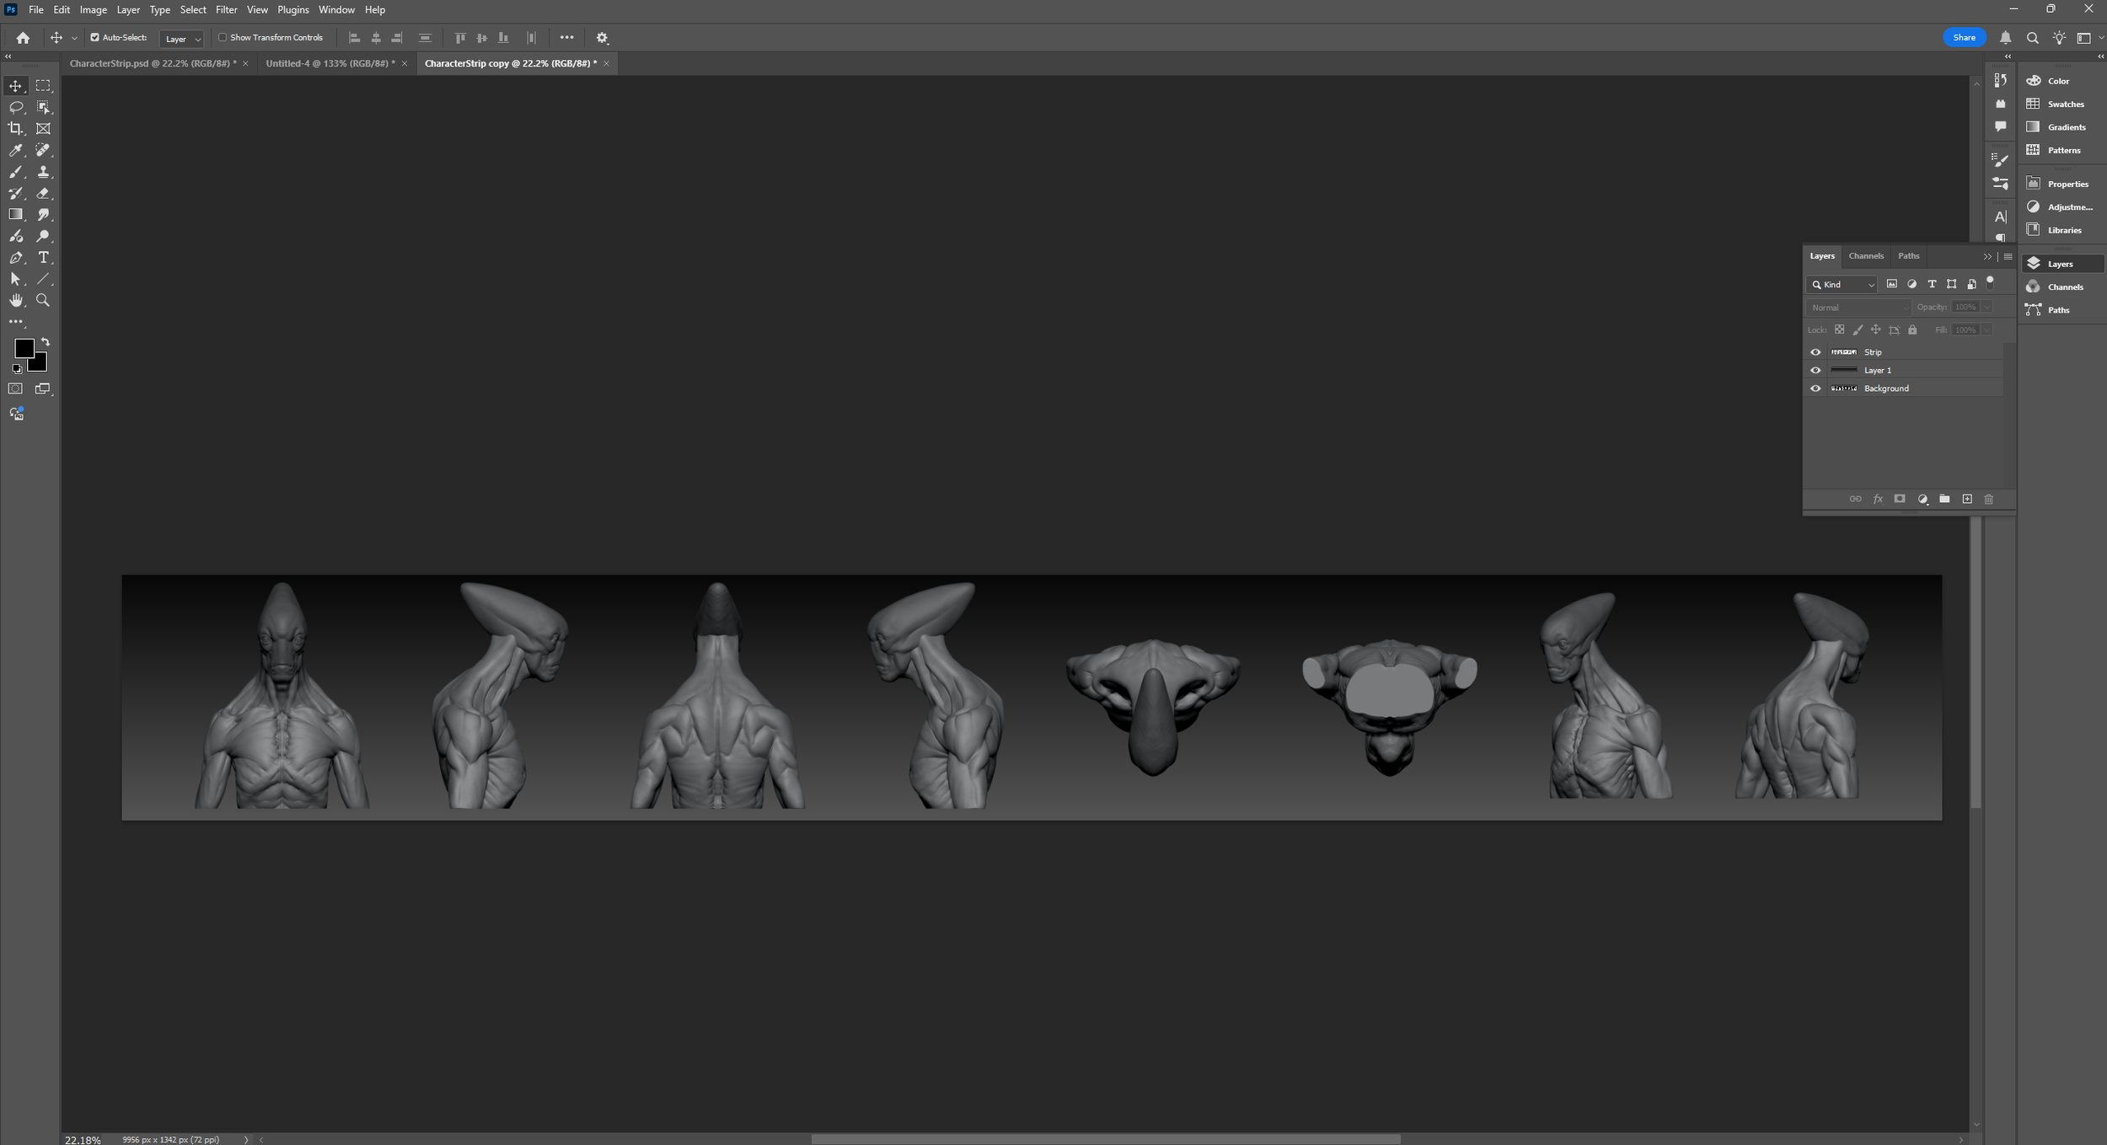
Task: Activate the Zoom tool
Action: point(43,301)
